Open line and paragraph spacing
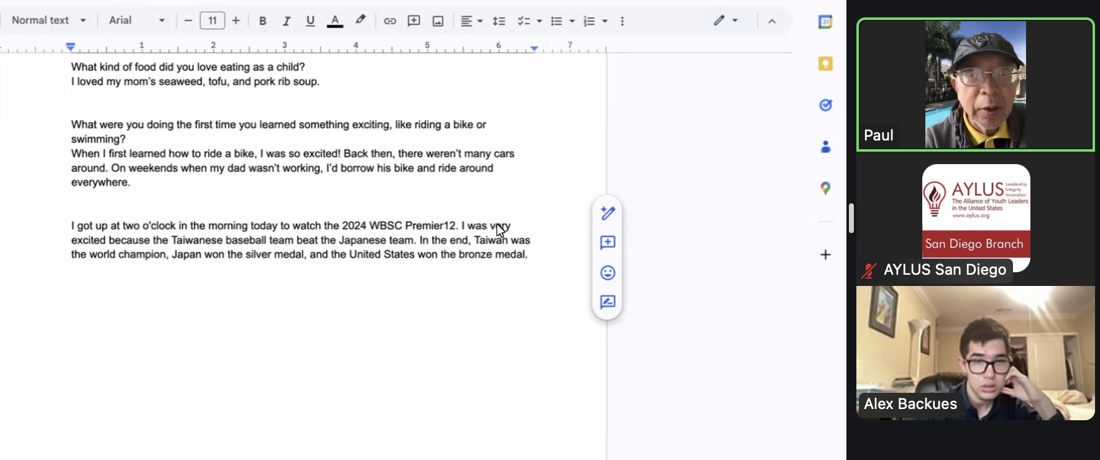 point(499,21)
